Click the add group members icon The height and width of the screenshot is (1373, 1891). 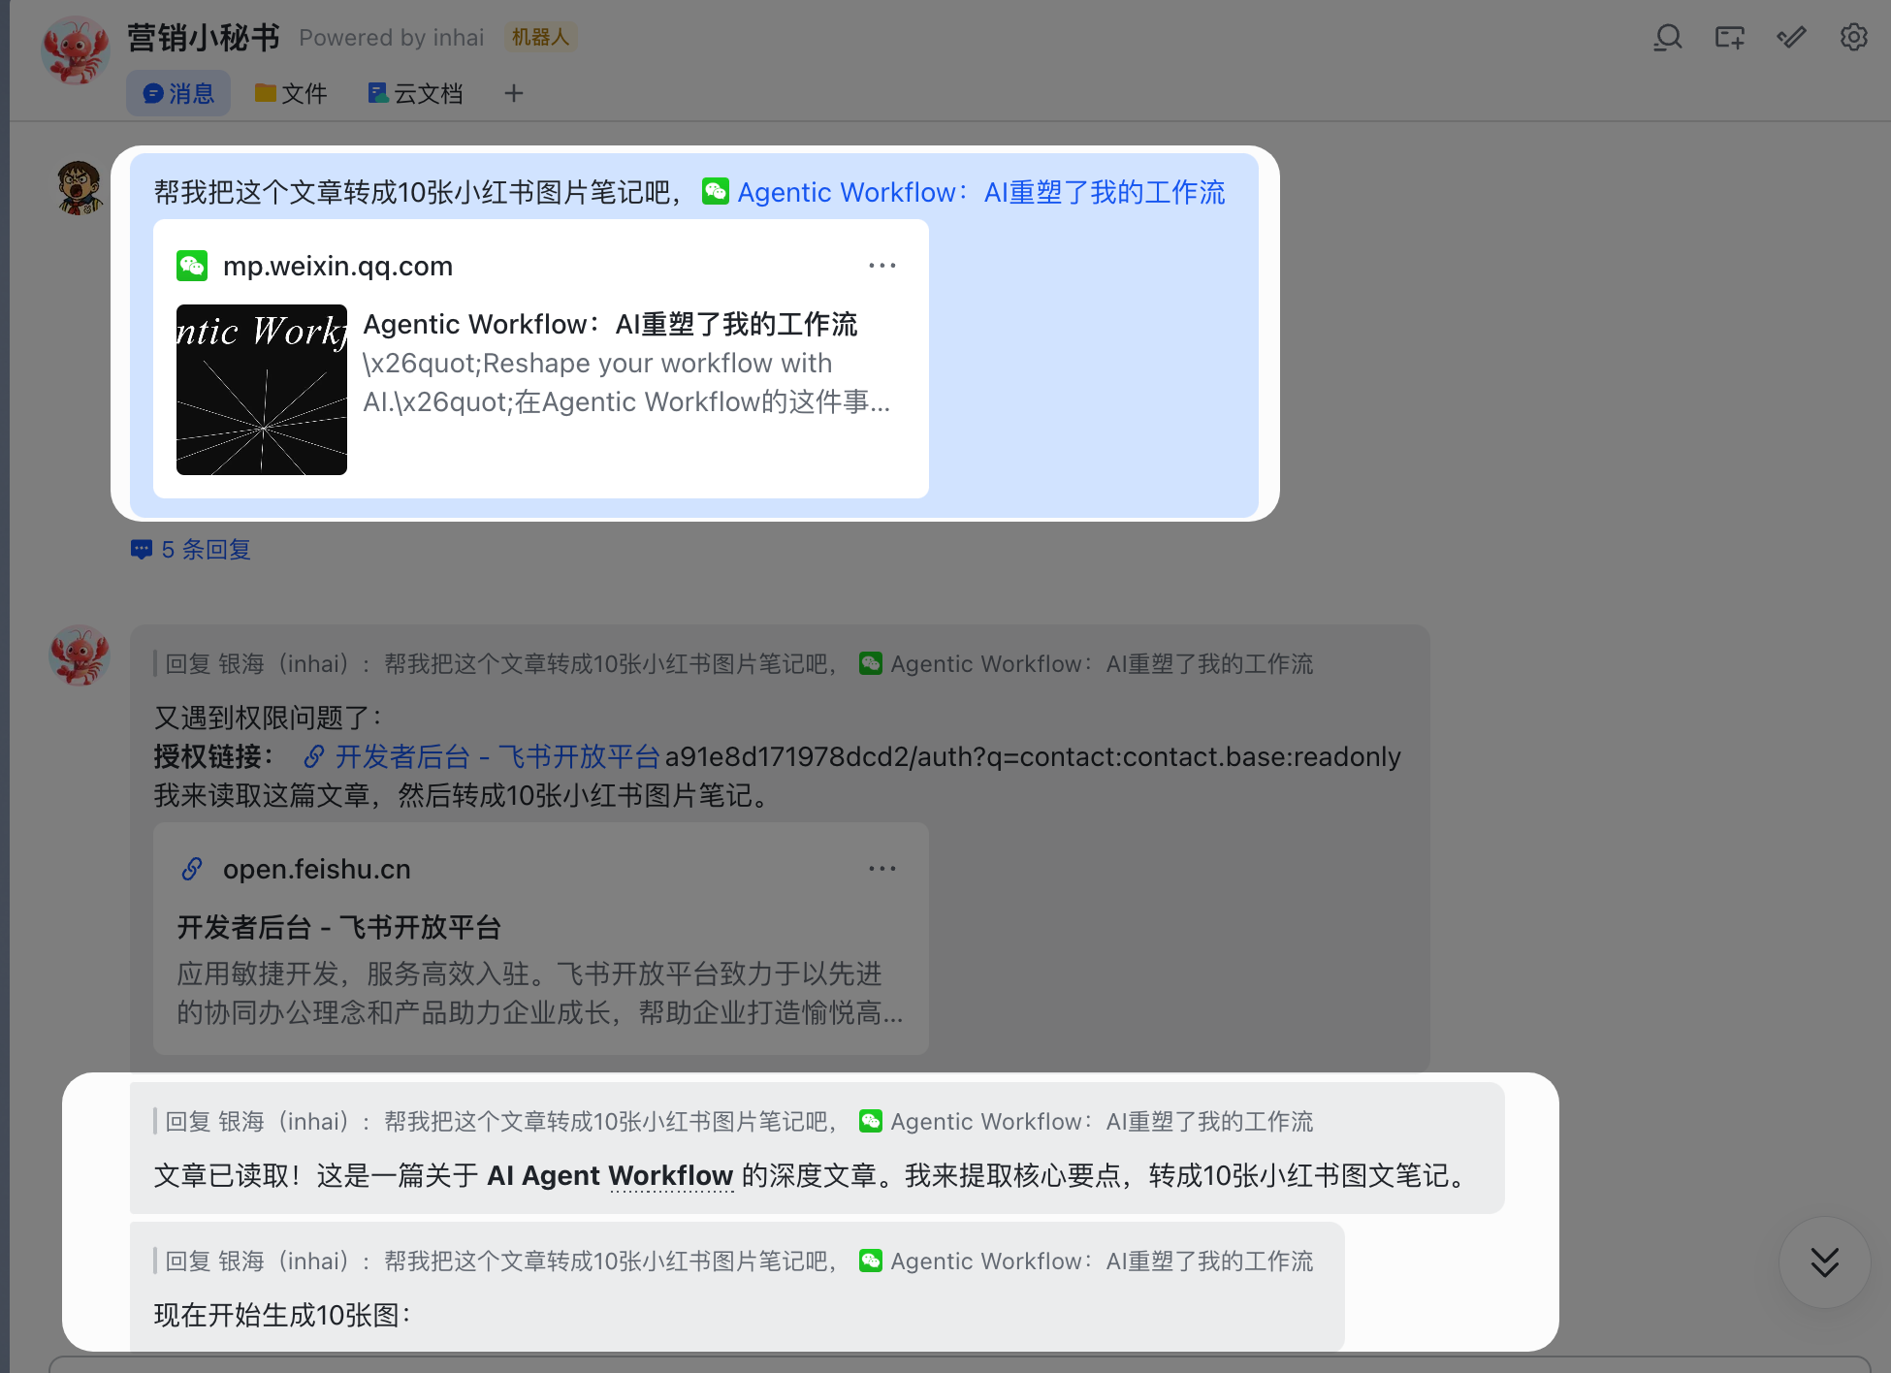tap(1730, 38)
